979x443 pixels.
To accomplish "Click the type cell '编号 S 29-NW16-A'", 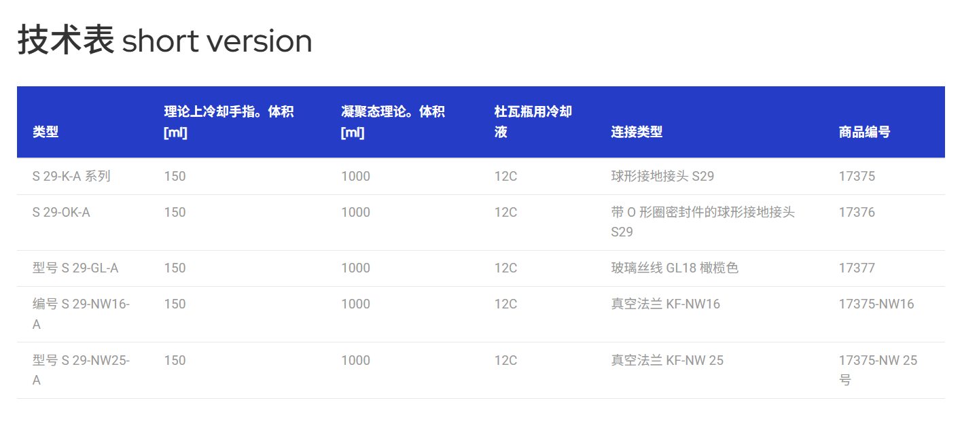I will point(81,314).
